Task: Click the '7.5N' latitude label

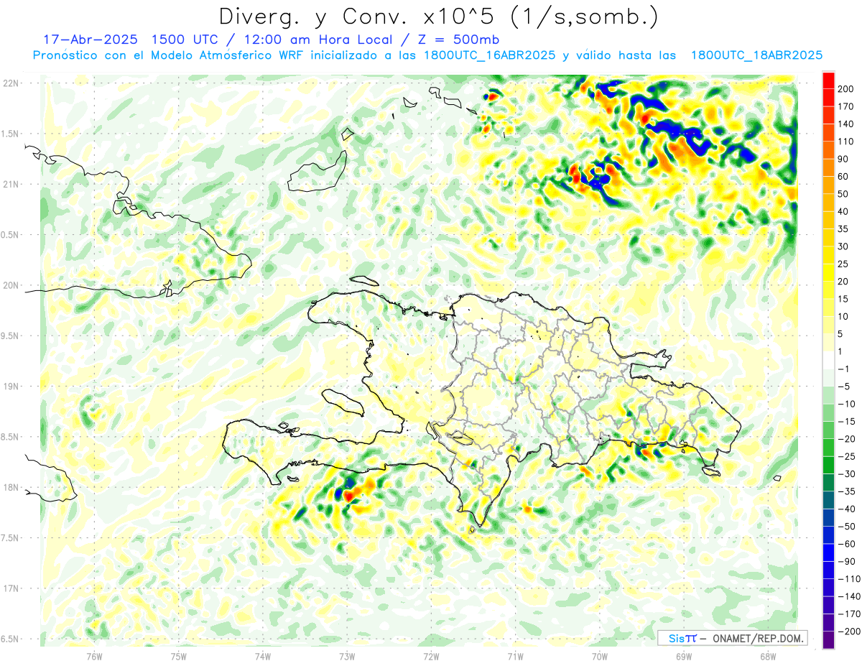Action: [10, 538]
